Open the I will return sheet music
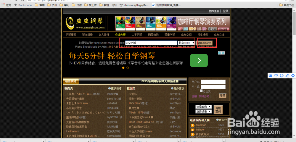 click(x=73, y=131)
